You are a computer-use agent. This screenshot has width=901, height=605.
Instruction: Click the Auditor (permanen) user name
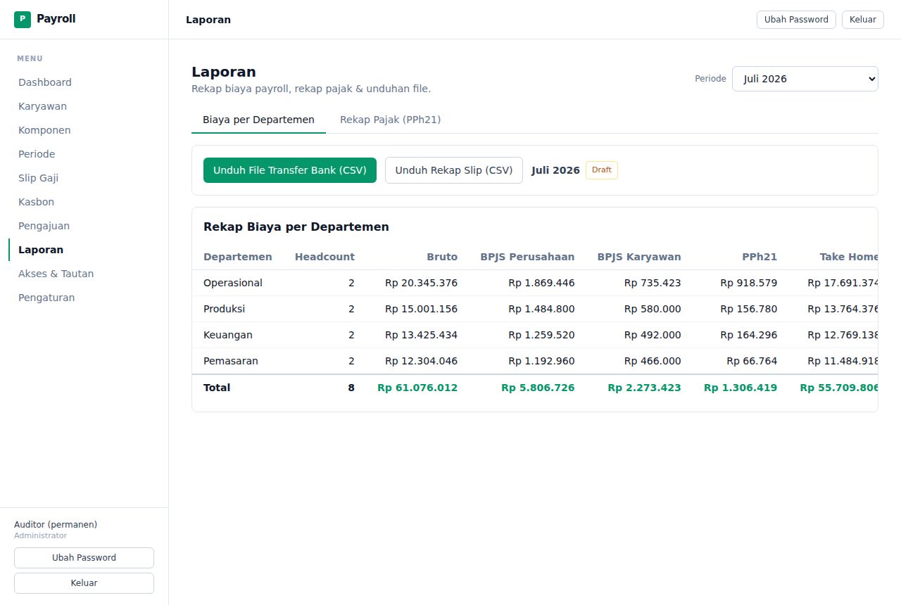pyautogui.click(x=56, y=525)
